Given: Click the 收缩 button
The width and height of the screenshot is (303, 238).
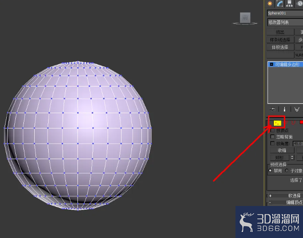Looking at the screenshot, I should tap(282, 151).
